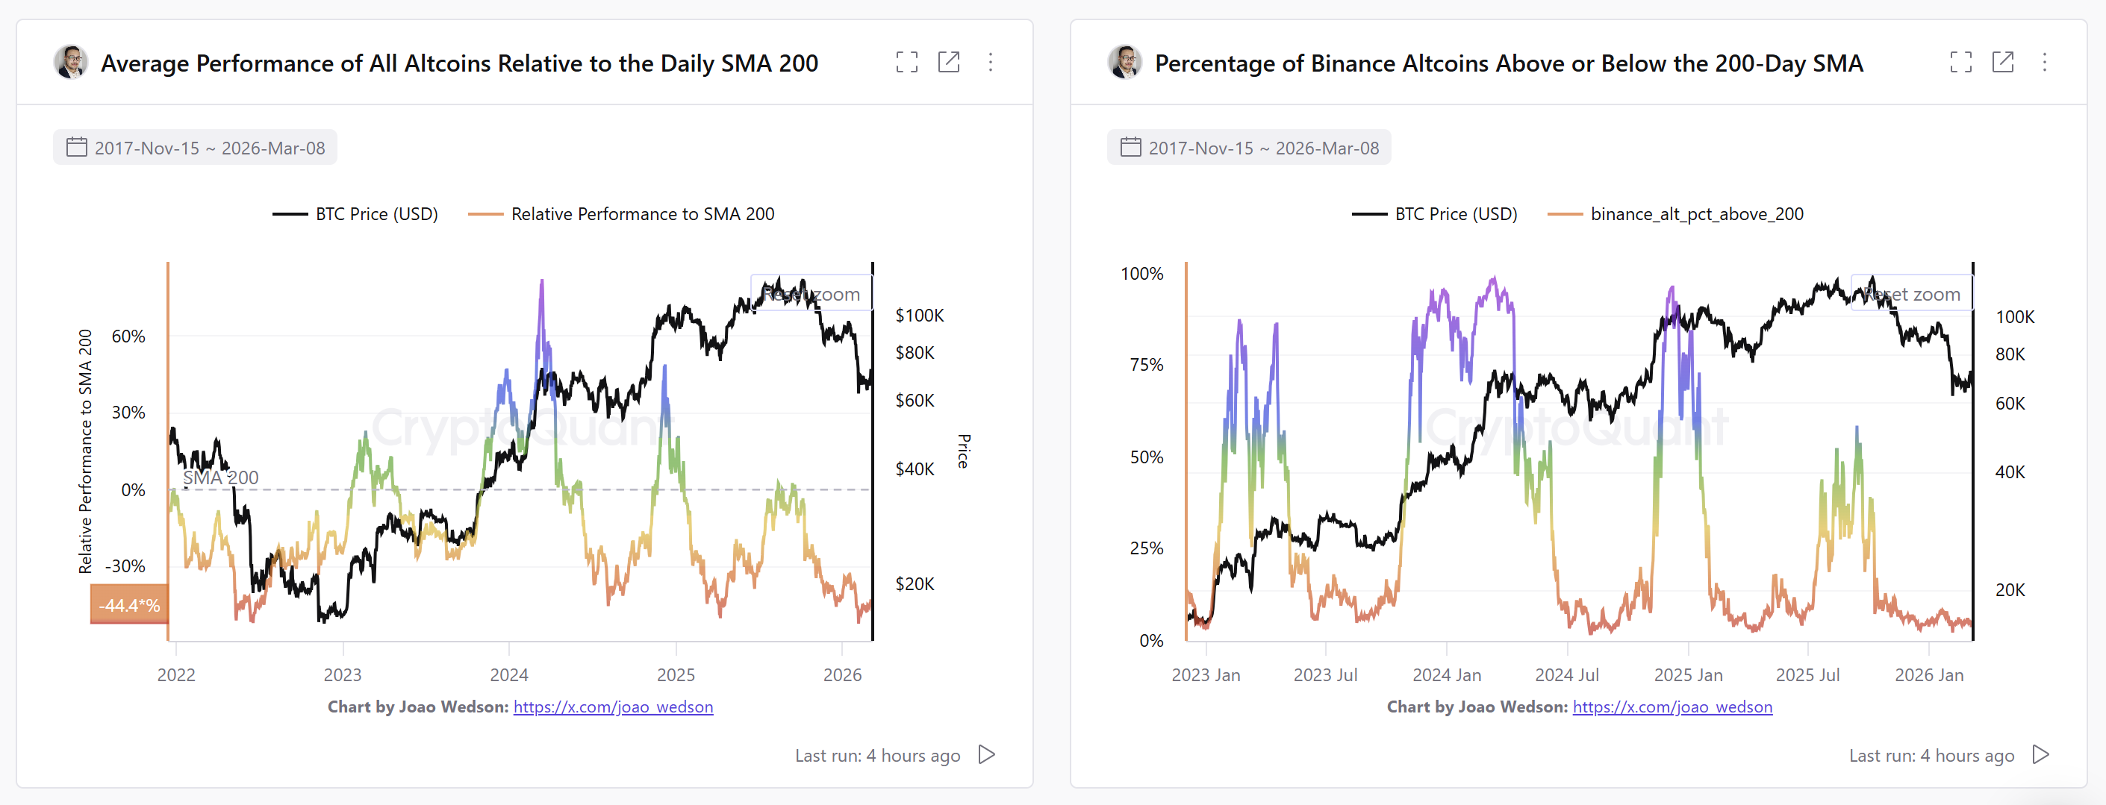The width and height of the screenshot is (2106, 805).
Task: Run the right chart query with the play button
Action: tap(2040, 755)
